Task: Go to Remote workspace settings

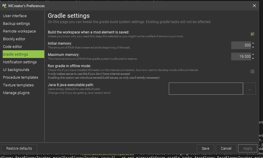Action: (19, 31)
